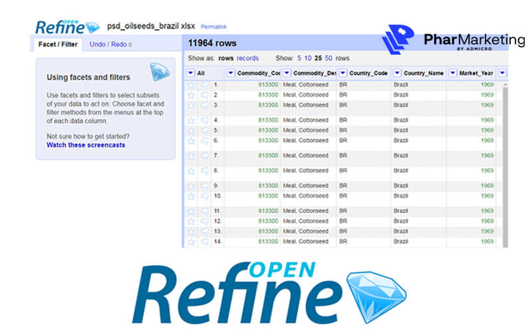Open the Commodity_Code column dropdown
532x333 pixels.
[230, 73]
